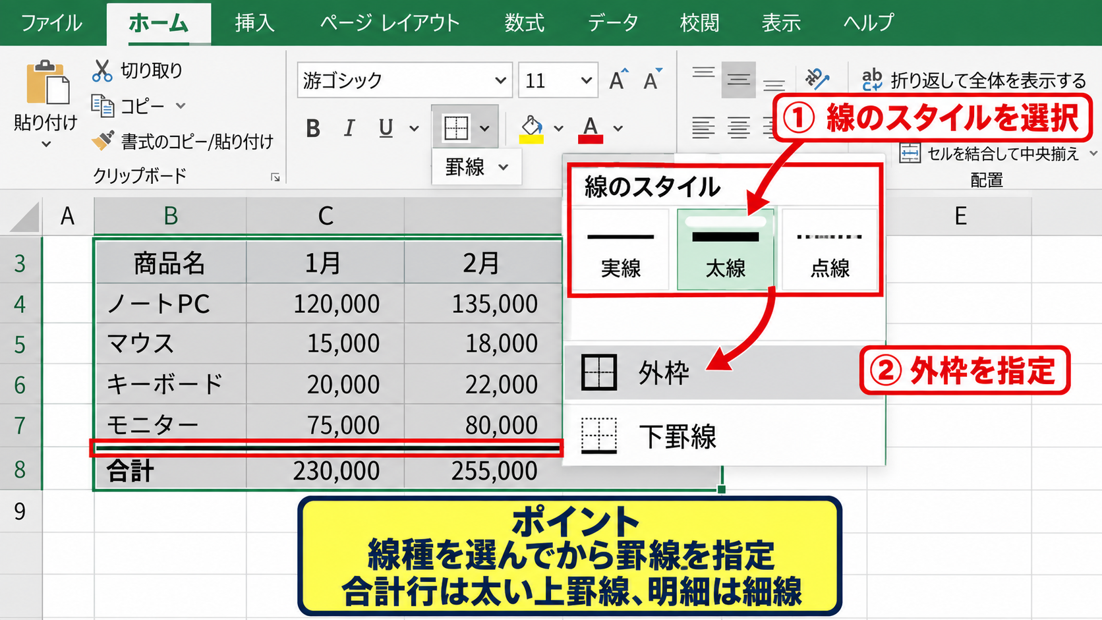Click the 外枠 border icon

pyautogui.click(x=599, y=372)
